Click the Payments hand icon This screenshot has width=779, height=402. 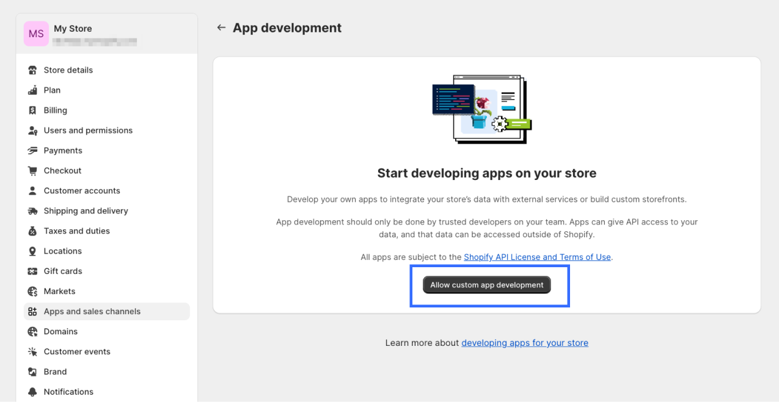click(33, 151)
